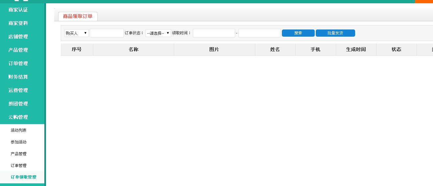433x186 pixels.
Task: Go to 活动列表 submenu item
Action: pyautogui.click(x=19, y=130)
